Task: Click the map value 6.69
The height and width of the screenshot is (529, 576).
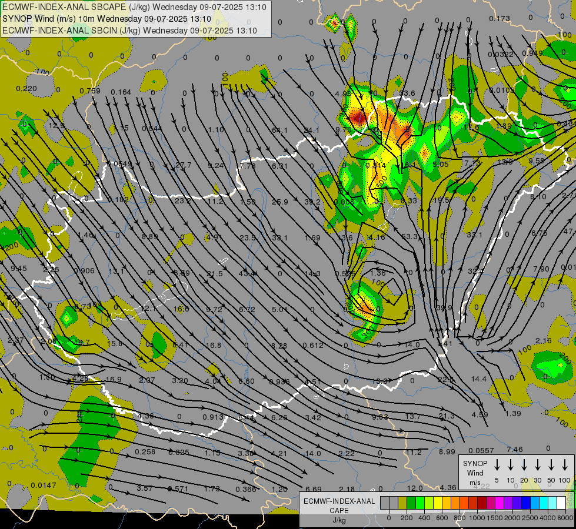Action: coord(314,489)
